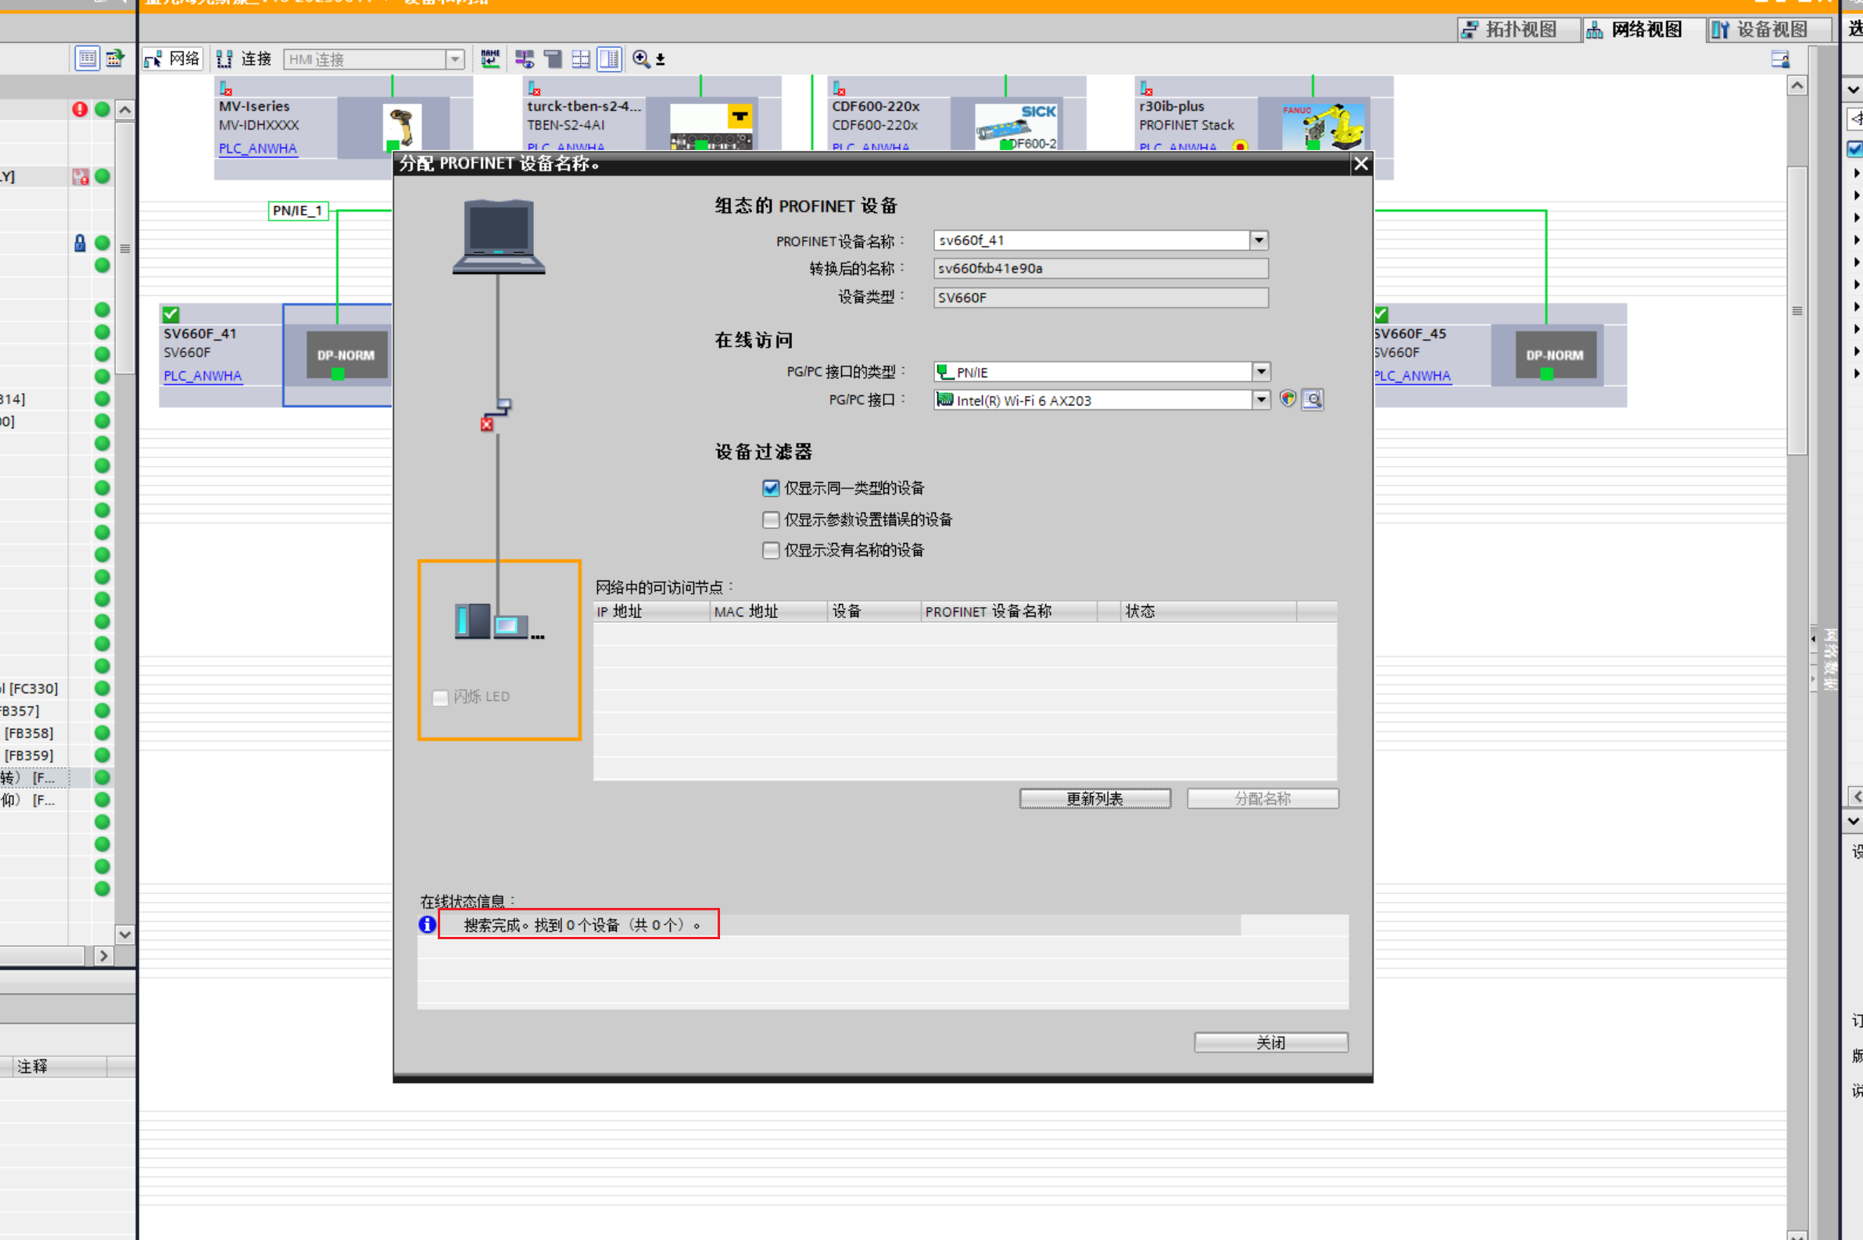Click PLC_ANWHA link under SV660F_41
Viewport: 1863px width, 1240px height.
click(202, 377)
